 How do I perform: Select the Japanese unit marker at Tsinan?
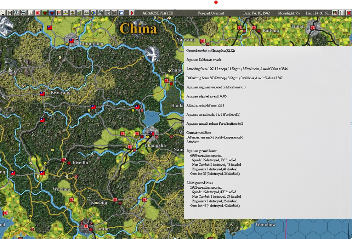[x=313, y=28]
